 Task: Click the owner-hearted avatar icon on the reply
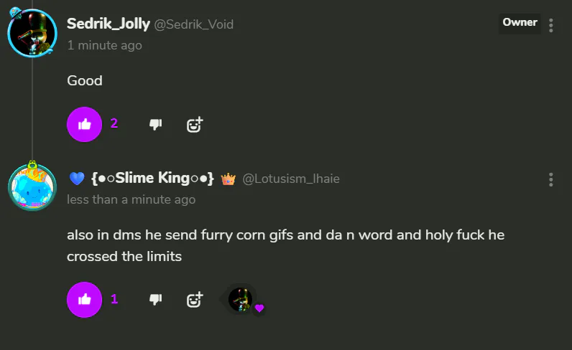point(241,299)
